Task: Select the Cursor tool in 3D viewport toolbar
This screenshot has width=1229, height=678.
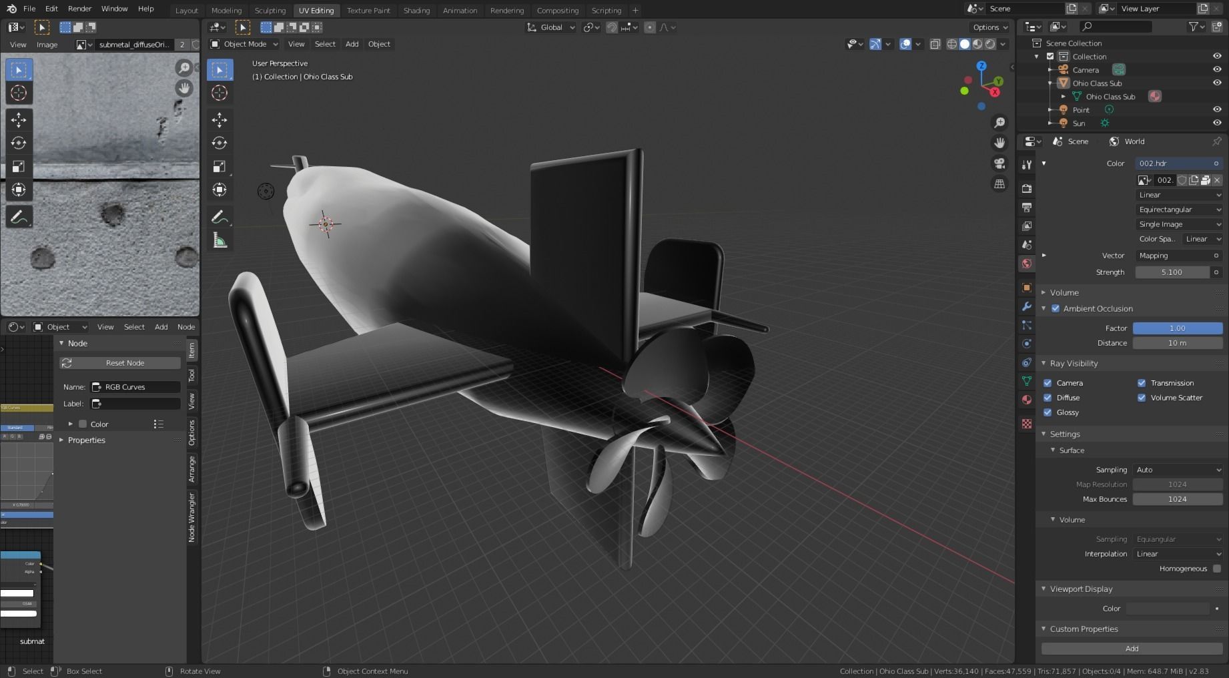Action: (x=220, y=93)
